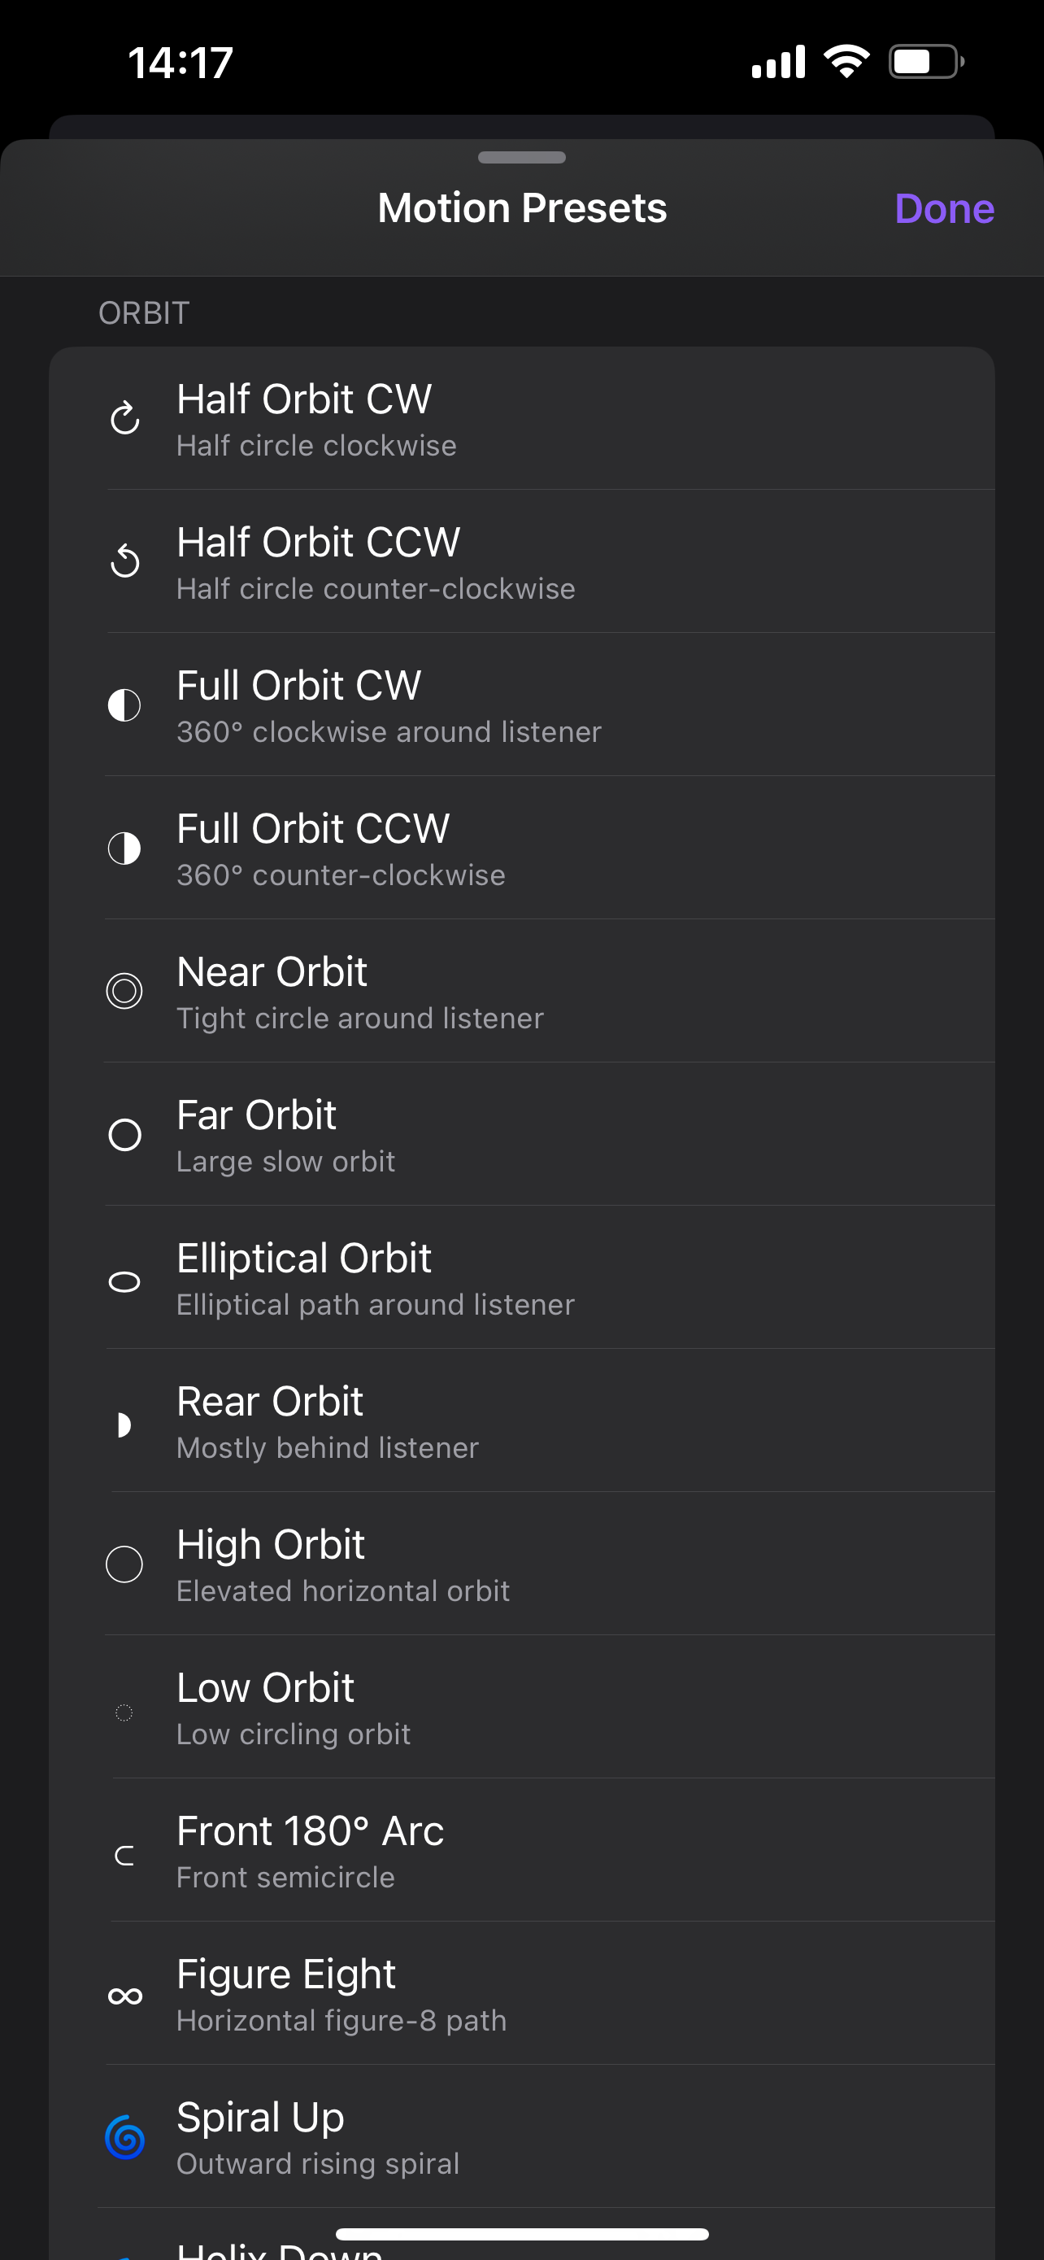Tap the 'Elliptical path around listener' subtitle
The width and height of the screenshot is (1044, 2260).
[x=375, y=1305]
